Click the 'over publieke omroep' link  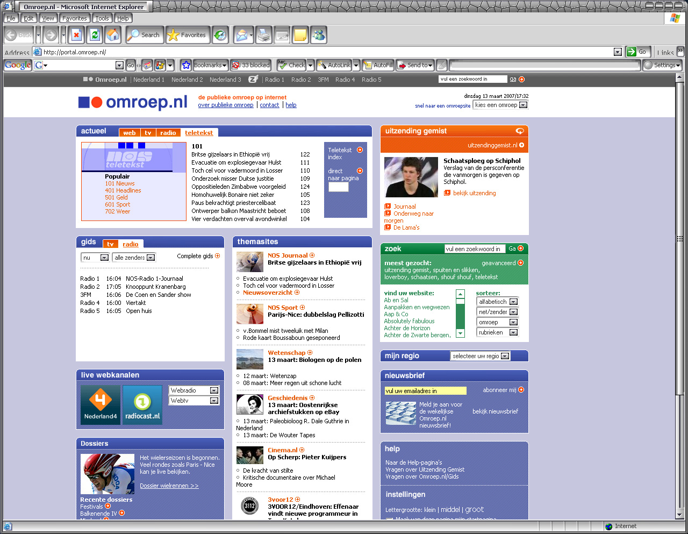[x=226, y=105]
